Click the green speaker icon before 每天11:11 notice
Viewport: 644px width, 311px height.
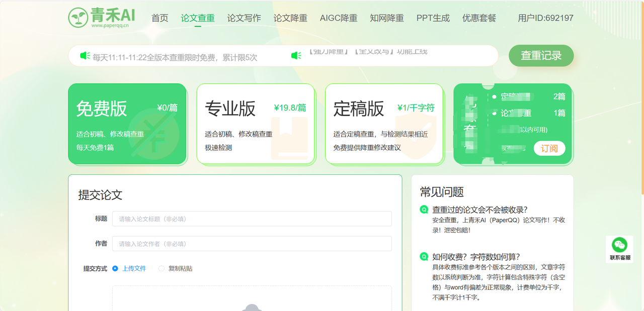[85, 56]
